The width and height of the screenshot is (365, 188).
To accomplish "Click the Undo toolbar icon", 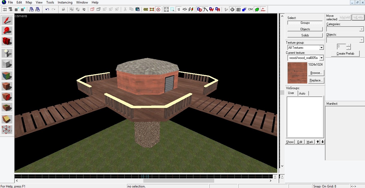I will [x=47, y=9].
